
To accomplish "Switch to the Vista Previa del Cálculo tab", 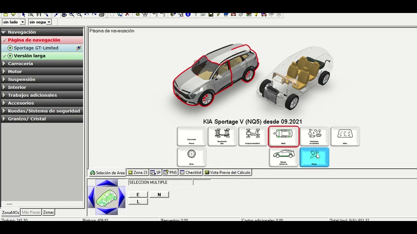I will pyautogui.click(x=227, y=173).
